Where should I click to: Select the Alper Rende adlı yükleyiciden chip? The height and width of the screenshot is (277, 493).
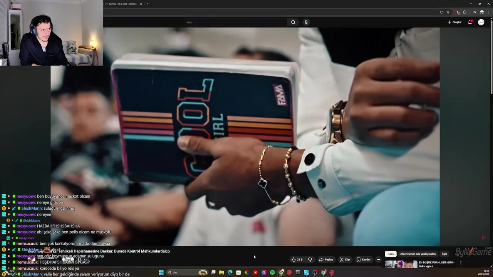tap(418, 254)
